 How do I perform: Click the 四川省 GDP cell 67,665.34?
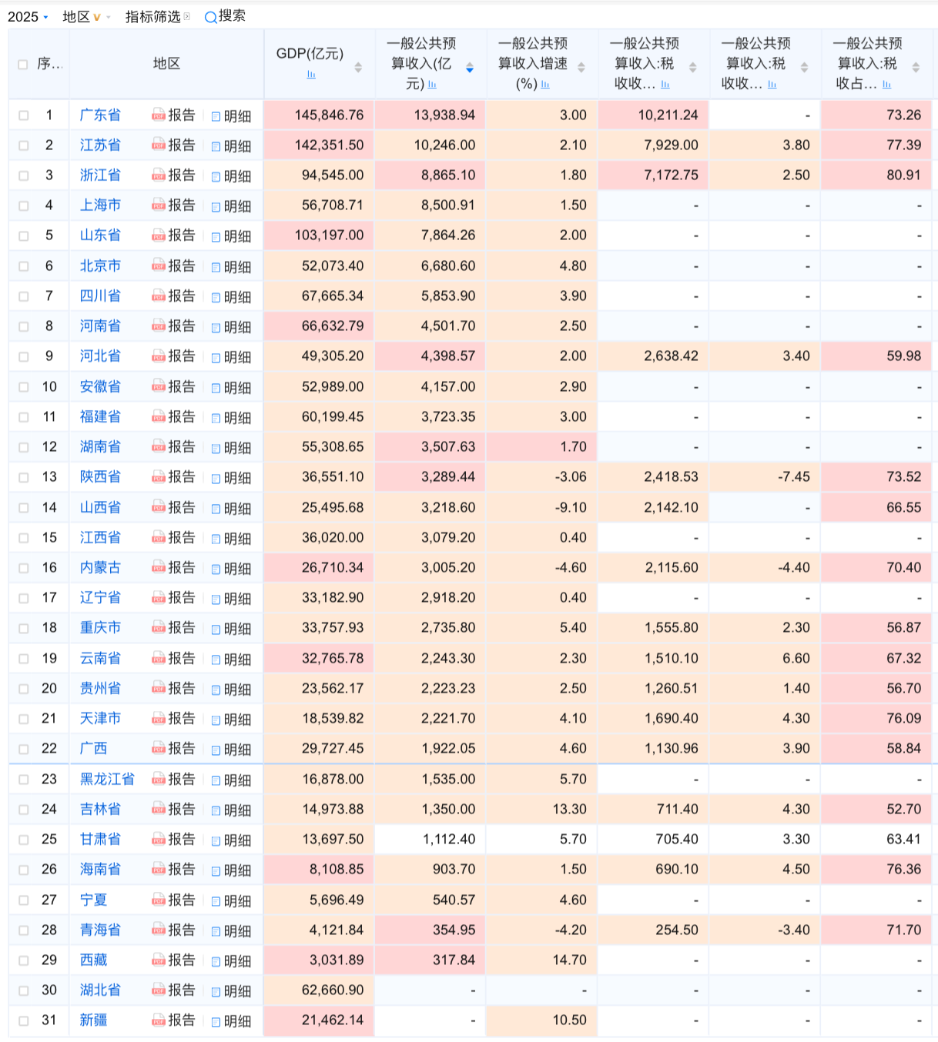click(x=332, y=296)
